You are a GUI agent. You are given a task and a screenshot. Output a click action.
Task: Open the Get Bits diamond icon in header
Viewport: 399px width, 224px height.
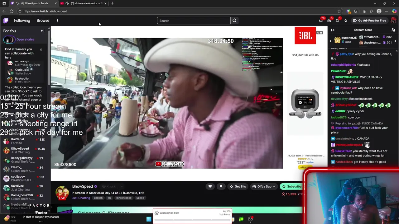346,21
